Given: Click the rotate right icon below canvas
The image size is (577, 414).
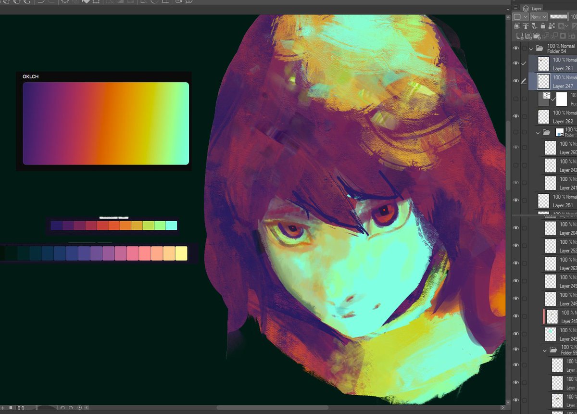Looking at the screenshot, I should [71, 408].
